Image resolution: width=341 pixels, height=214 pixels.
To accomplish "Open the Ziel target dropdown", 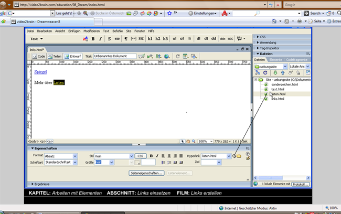I will [219, 162].
